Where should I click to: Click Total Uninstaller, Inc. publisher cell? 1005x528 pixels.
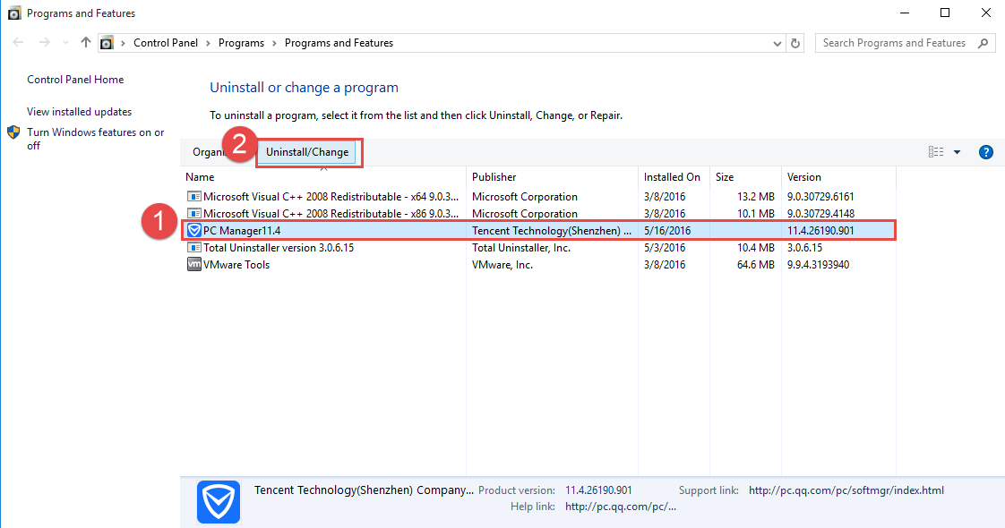click(x=521, y=248)
